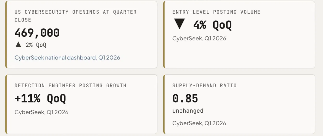The width and height of the screenshot is (323, 136).
Task: Open the CyberSeek national dashboard, Q1 2026 link
Action: 67,58
